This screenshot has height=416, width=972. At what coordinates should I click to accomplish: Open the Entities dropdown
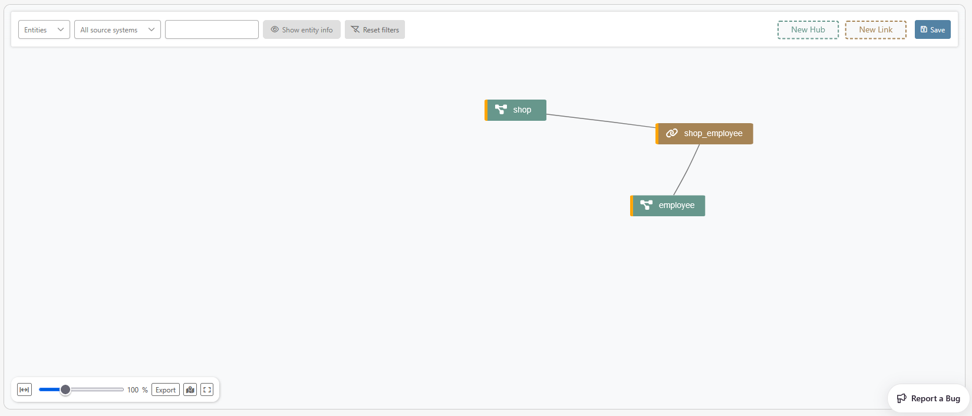[x=44, y=29]
